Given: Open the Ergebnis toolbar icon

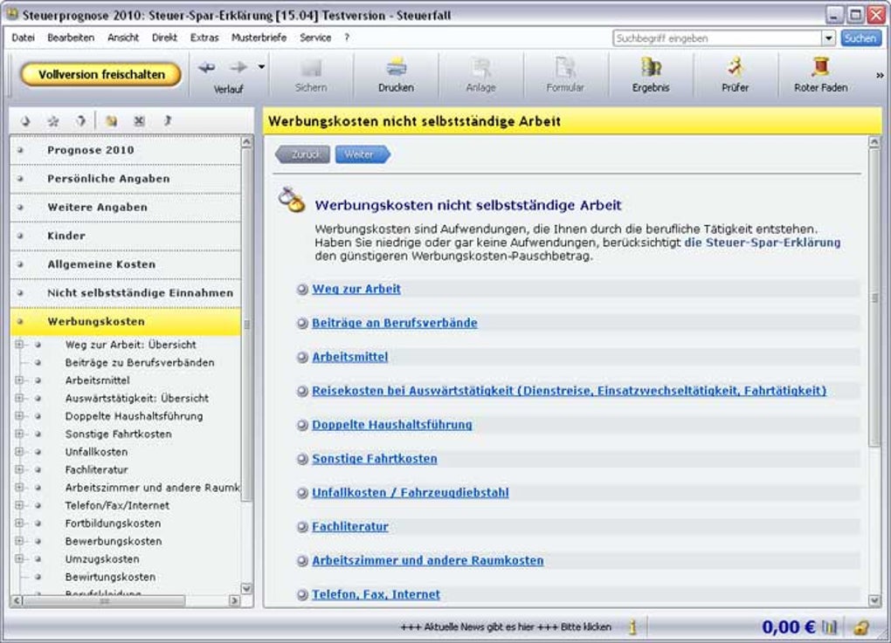Looking at the screenshot, I should click(x=650, y=68).
